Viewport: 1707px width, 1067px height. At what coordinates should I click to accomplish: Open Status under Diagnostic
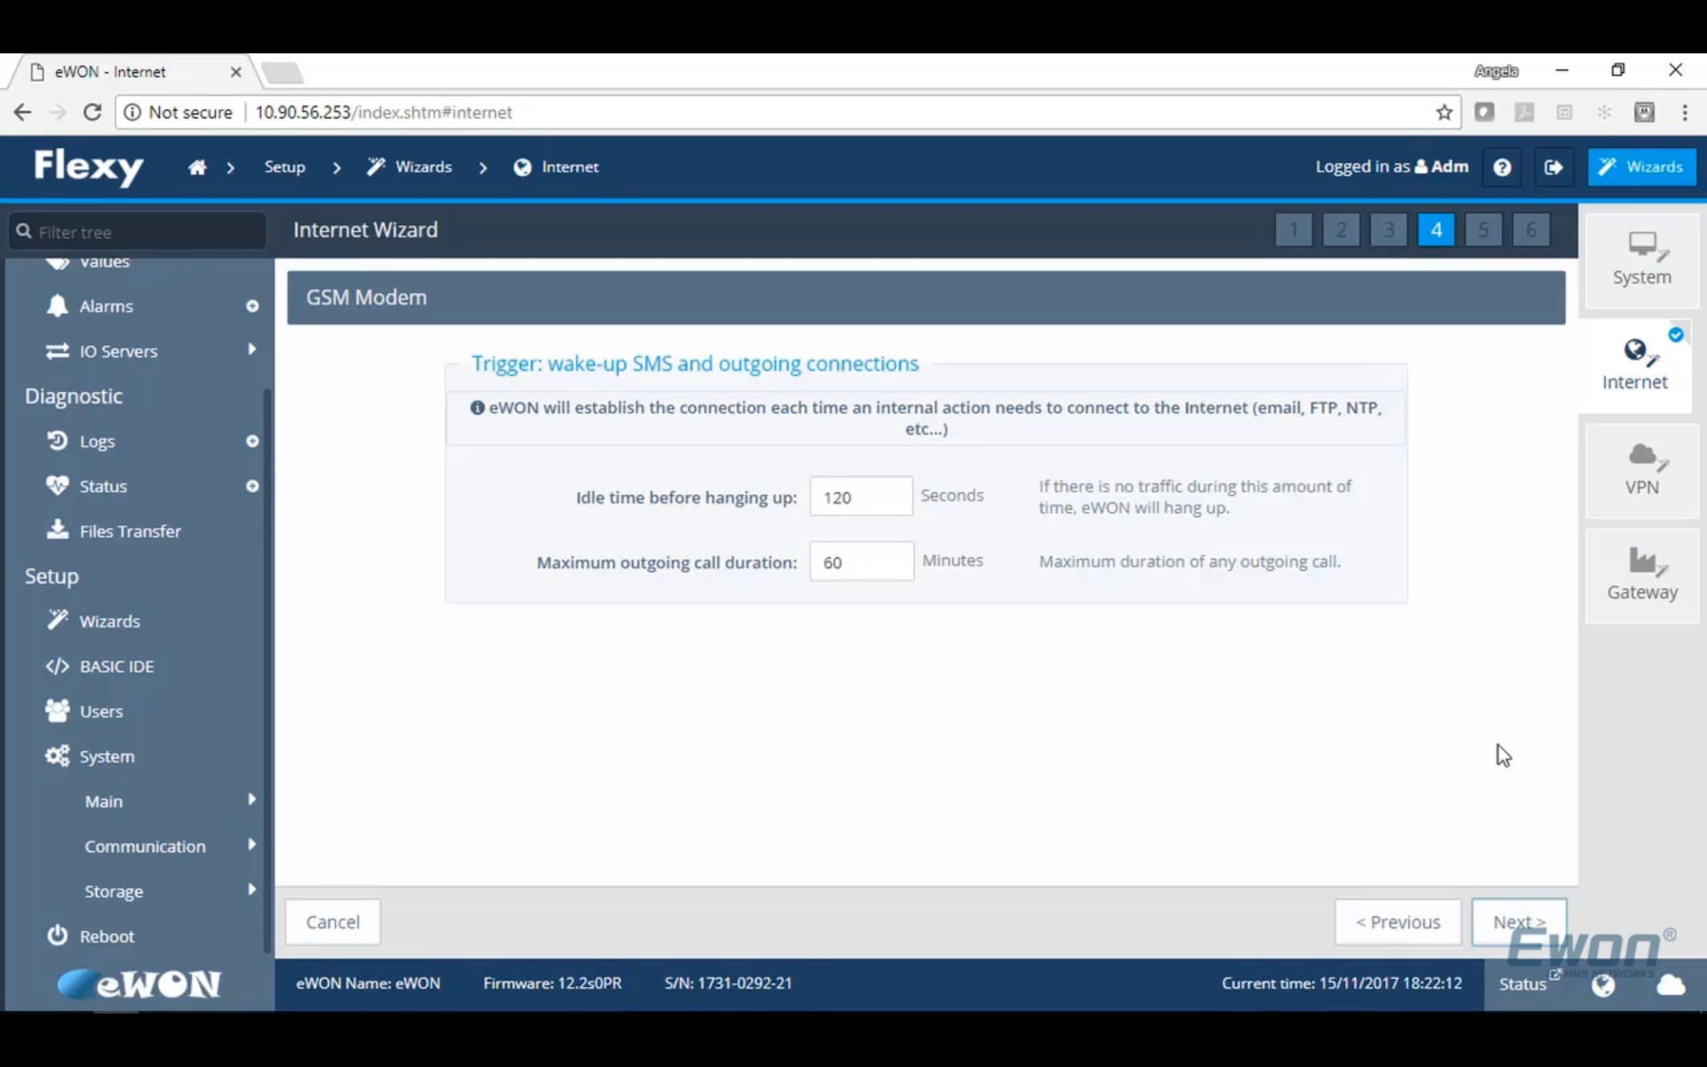coord(103,486)
